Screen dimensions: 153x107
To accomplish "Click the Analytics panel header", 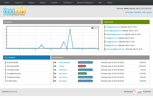I will tap(52, 22).
